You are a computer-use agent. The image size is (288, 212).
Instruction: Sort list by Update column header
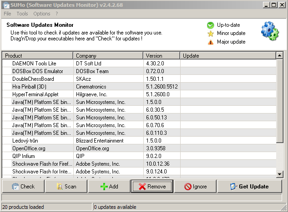click(228, 55)
